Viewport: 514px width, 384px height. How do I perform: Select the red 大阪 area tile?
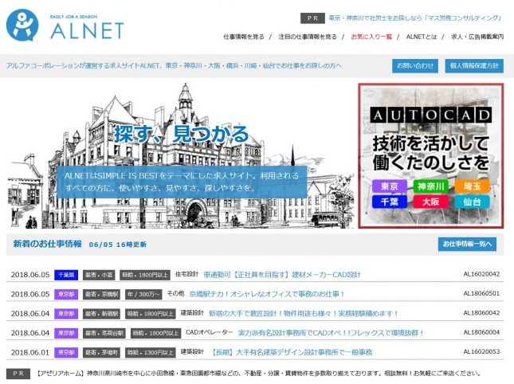coord(431,202)
